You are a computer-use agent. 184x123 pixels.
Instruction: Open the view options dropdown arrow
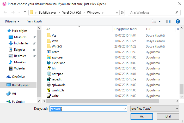tap(160, 21)
